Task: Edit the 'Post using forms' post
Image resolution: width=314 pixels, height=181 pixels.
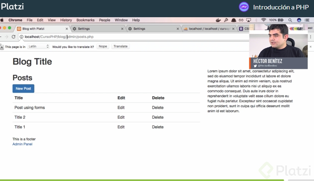Action: (x=121, y=108)
